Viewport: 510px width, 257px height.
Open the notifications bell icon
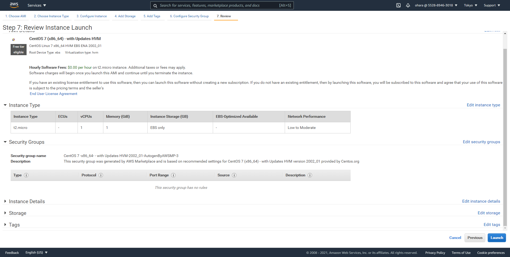tap(408, 5)
